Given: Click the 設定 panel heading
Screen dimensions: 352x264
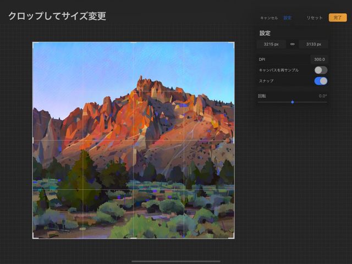Looking at the screenshot, I should [265, 33].
